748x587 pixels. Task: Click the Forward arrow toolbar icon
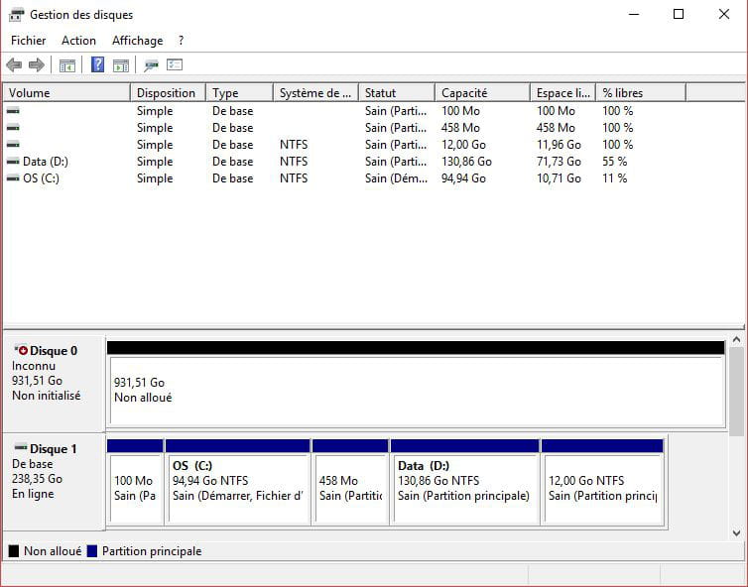(x=37, y=65)
